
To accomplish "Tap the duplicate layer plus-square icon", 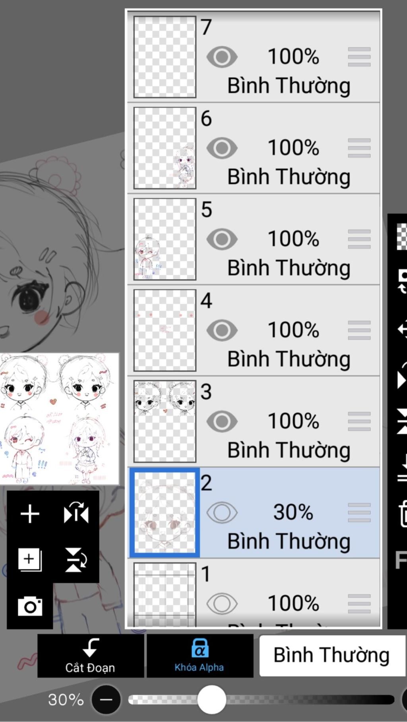I will pos(30,559).
